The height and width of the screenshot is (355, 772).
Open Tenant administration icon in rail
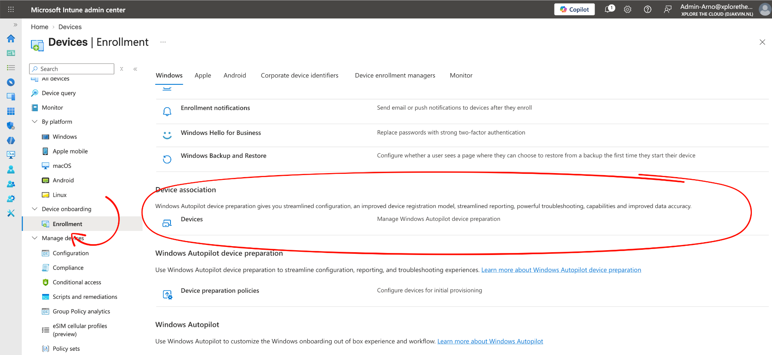pos(11,198)
